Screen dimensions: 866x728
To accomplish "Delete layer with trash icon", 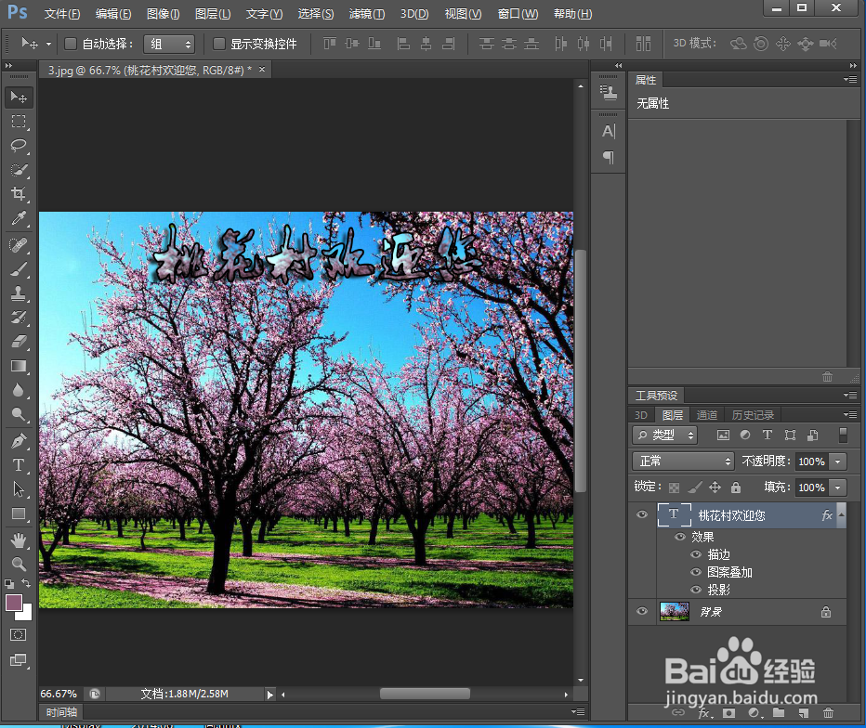I will tap(829, 713).
